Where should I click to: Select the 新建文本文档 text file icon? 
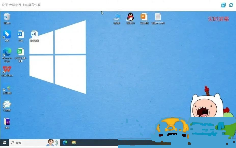(x=158, y=19)
